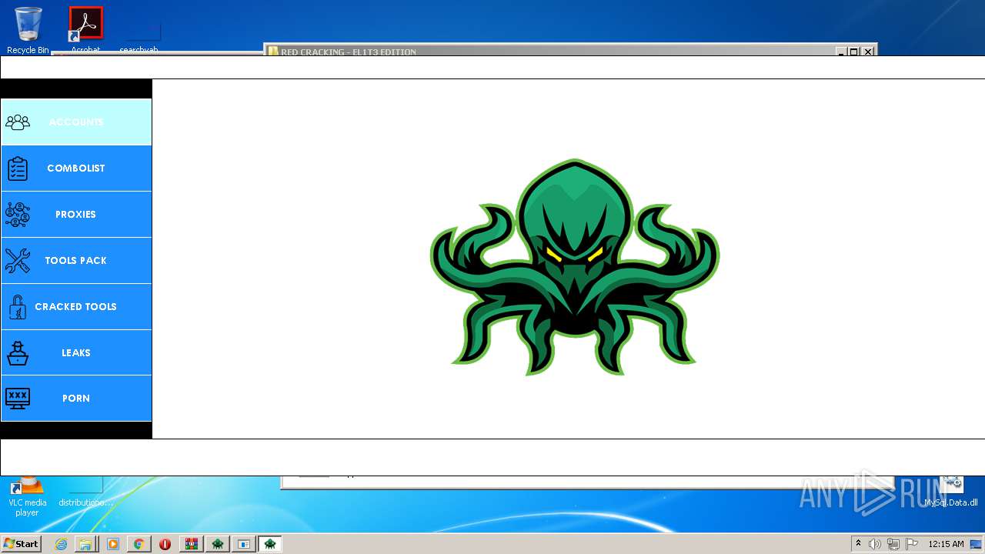The width and height of the screenshot is (985, 554).
Task: Open MySql.Data.dll desktop file
Action: [x=951, y=492]
